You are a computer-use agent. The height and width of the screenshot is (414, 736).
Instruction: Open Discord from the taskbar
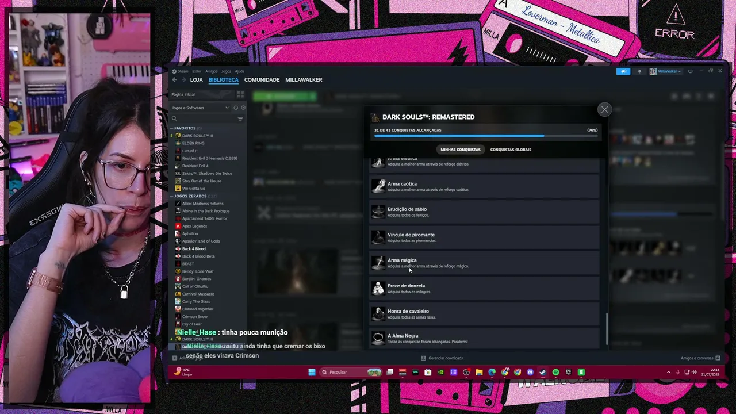[x=530, y=372]
